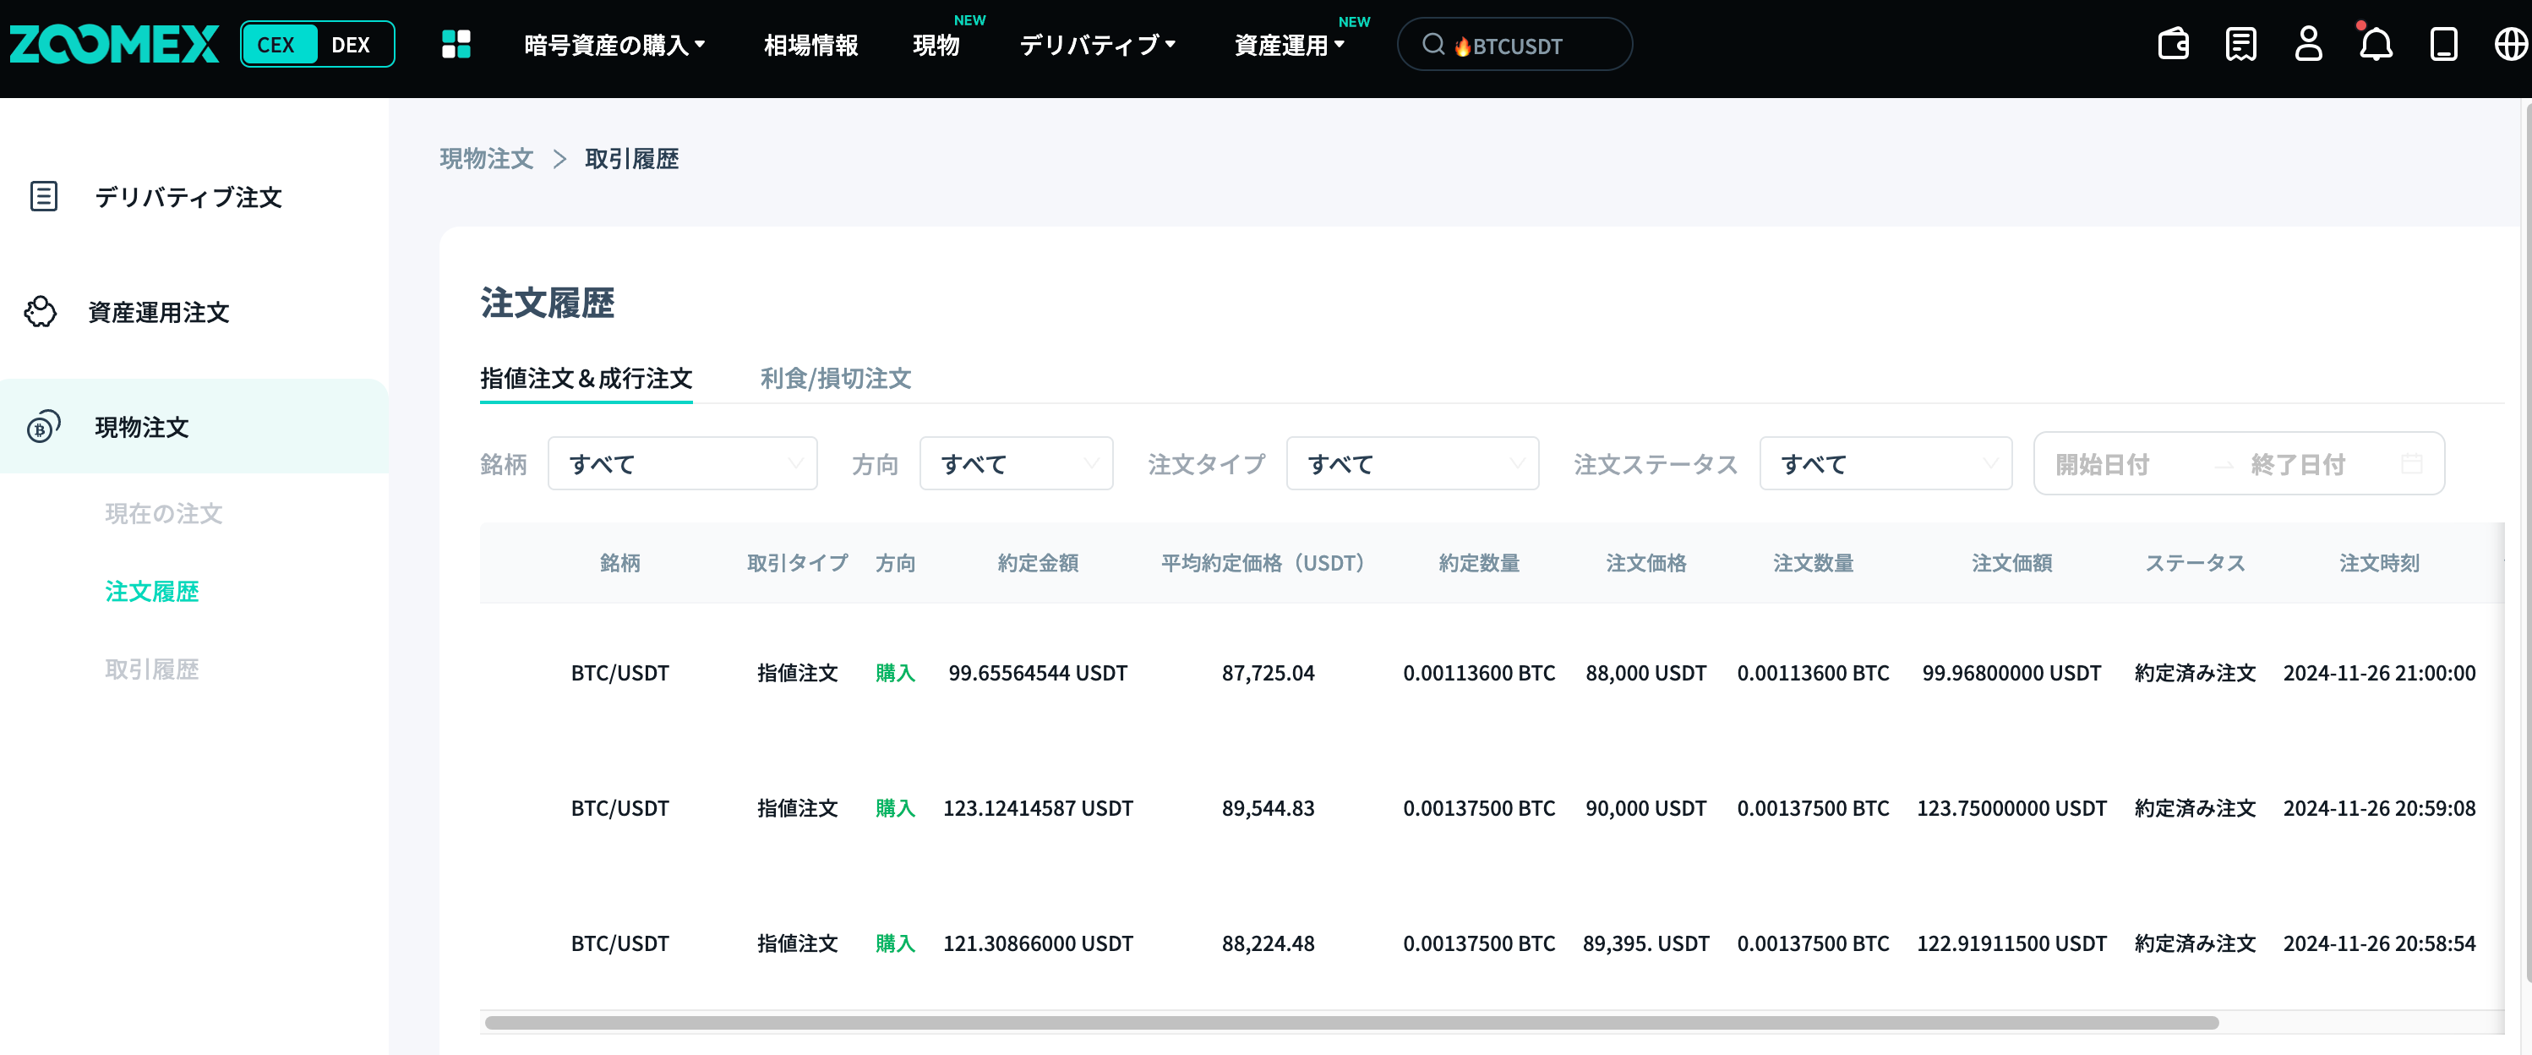Click the BTCUSDT search field
2532x1055 pixels.
(1514, 44)
